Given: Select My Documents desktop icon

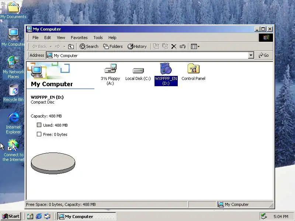Looking at the screenshot, I should click(x=13, y=10).
